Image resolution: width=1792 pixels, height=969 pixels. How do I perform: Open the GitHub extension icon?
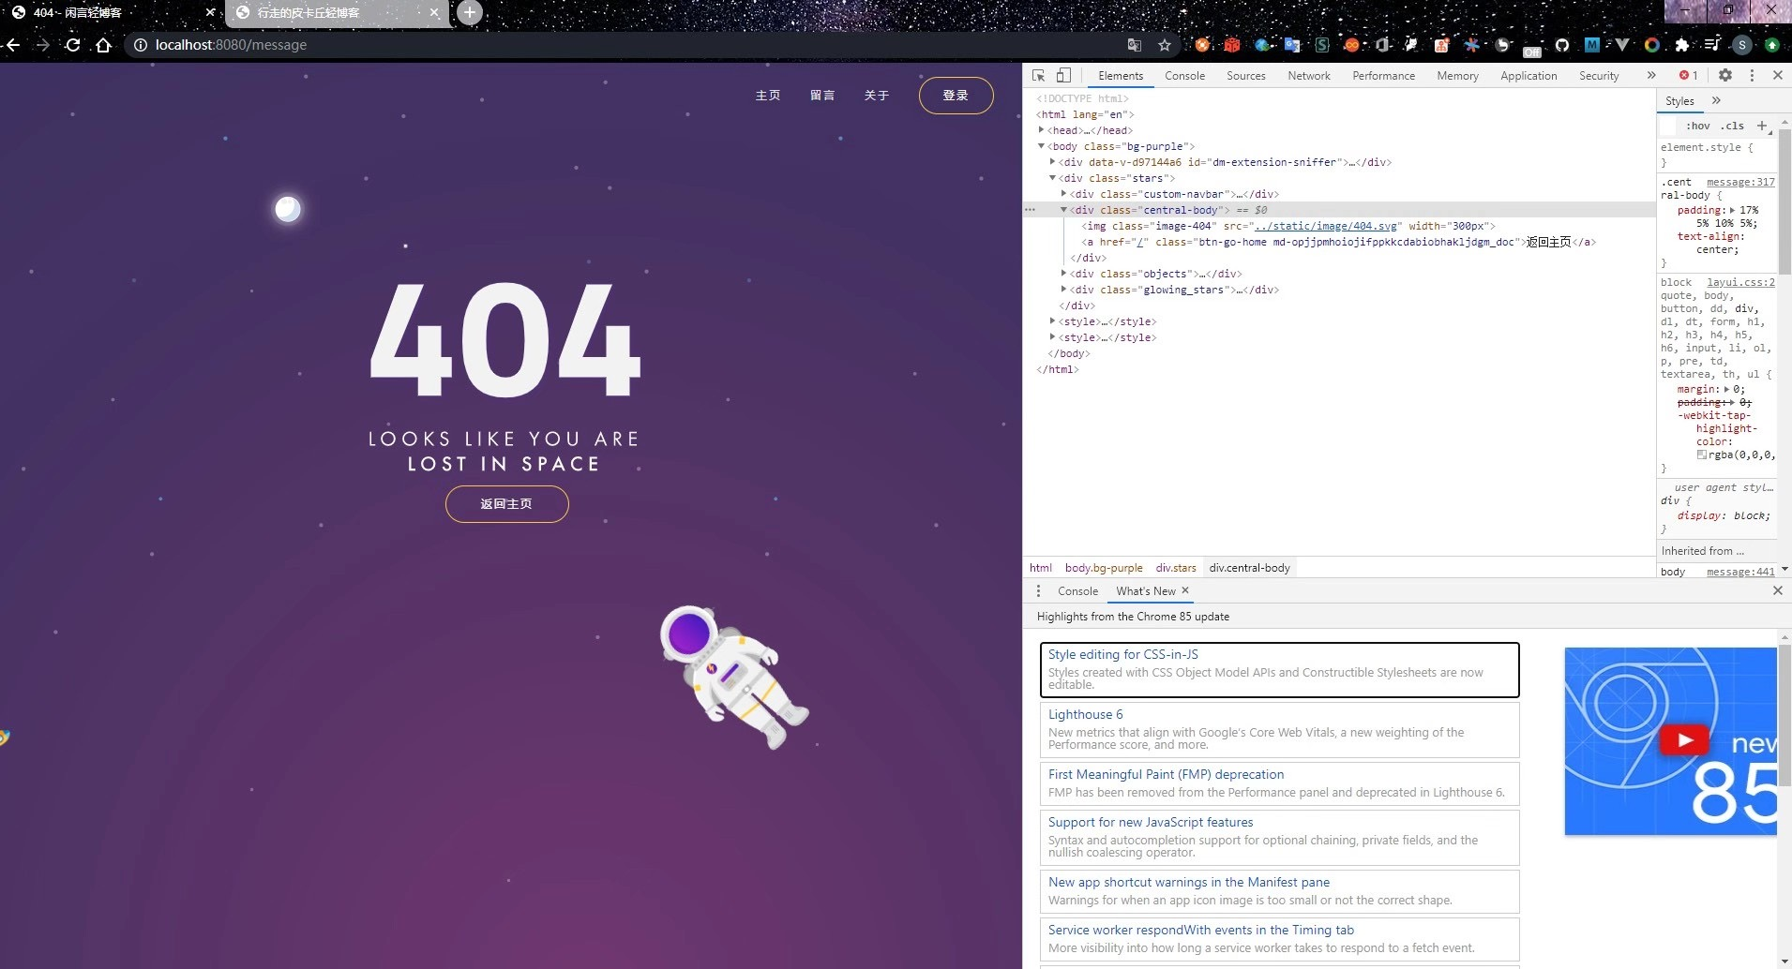[x=1562, y=45]
